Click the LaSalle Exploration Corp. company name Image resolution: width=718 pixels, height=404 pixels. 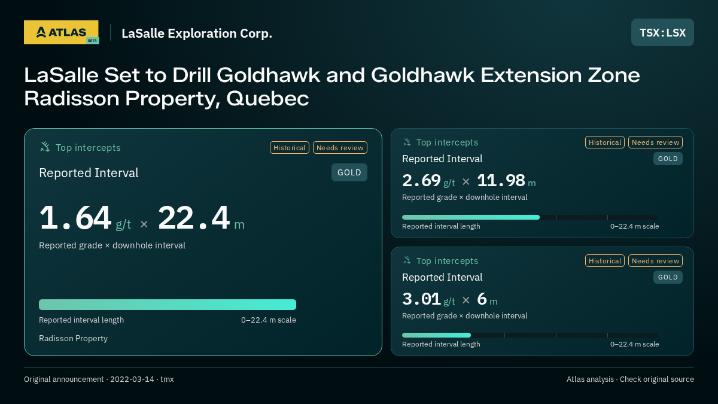(x=197, y=34)
